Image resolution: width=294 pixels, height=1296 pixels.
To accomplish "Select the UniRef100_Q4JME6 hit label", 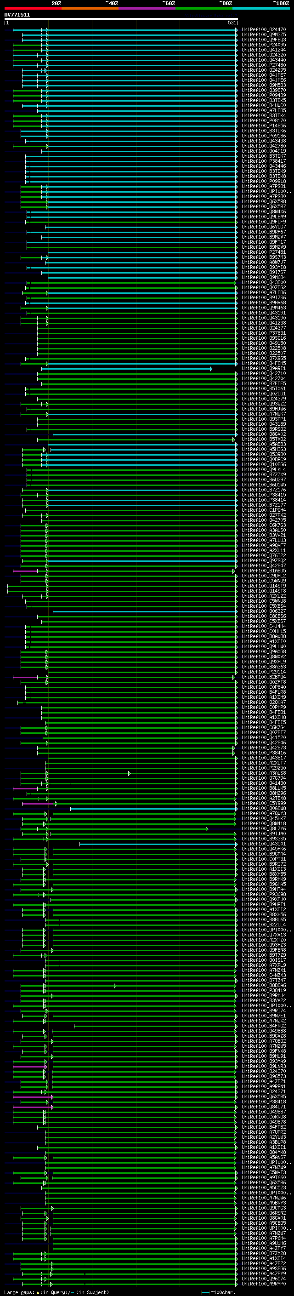I will (x=264, y=80).
